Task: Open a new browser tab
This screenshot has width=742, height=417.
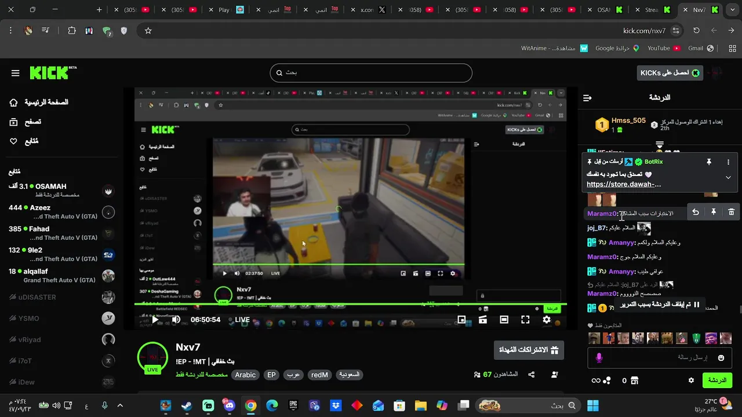Action: tap(99, 10)
